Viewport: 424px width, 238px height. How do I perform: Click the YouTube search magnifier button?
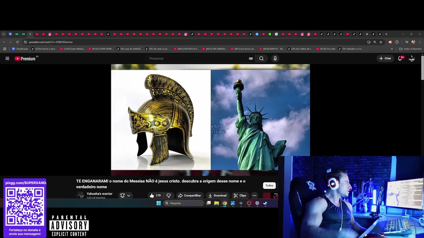coord(261,59)
